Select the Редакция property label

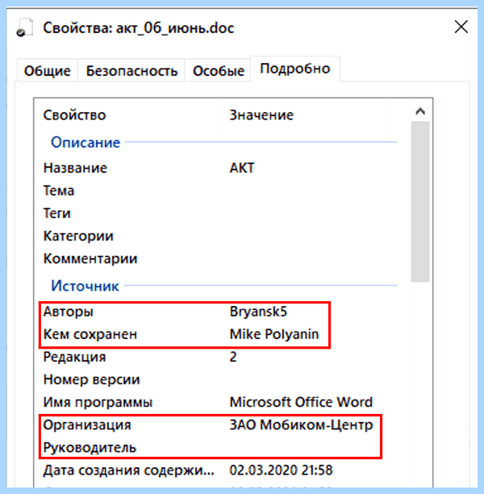tap(74, 357)
